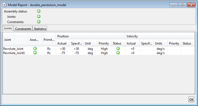
Task: Click Revolute_Joint assembly status green circle
Action: tap(35, 48)
